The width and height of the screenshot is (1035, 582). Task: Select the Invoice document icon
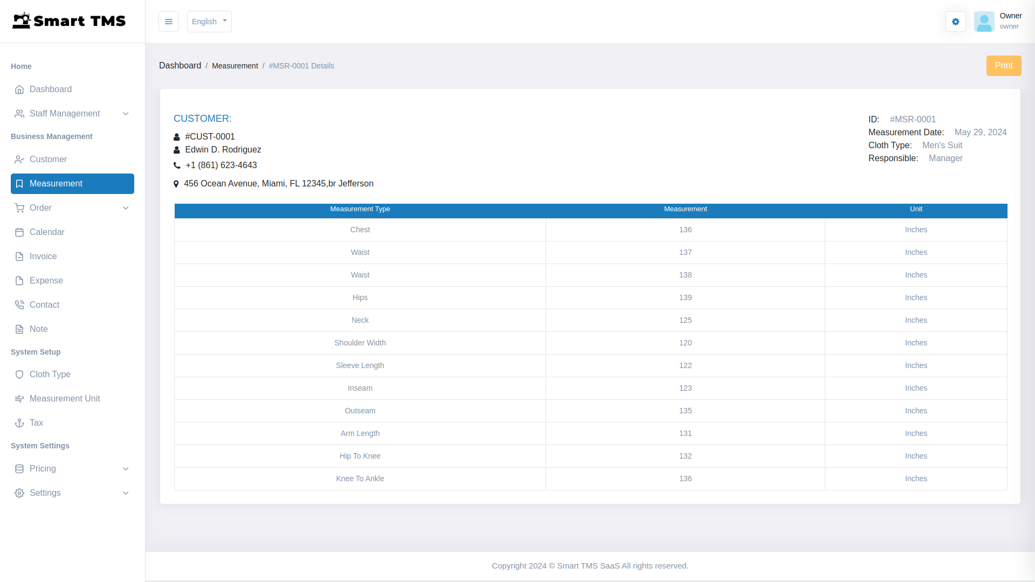coord(19,257)
